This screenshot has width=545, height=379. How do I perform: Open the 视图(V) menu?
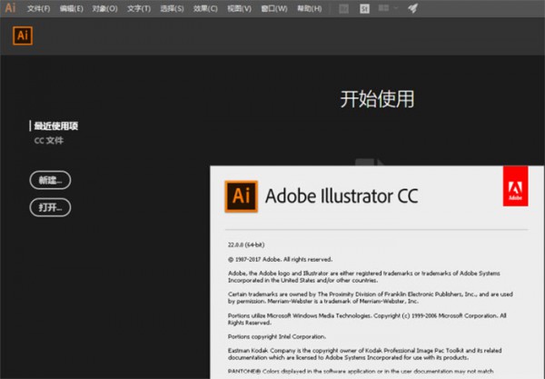coord(239,9)
